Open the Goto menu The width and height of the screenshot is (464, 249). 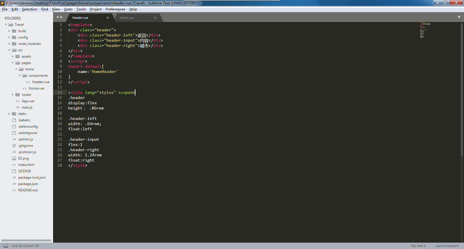(68, 9)
